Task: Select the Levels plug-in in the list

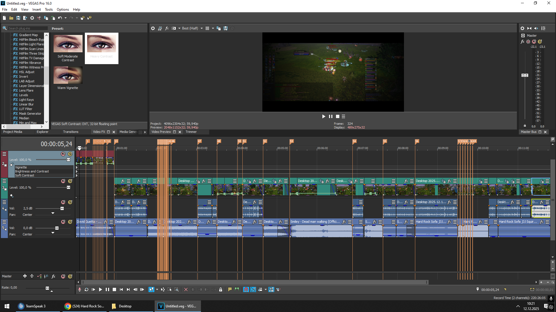Action: (x=23, y=95)
